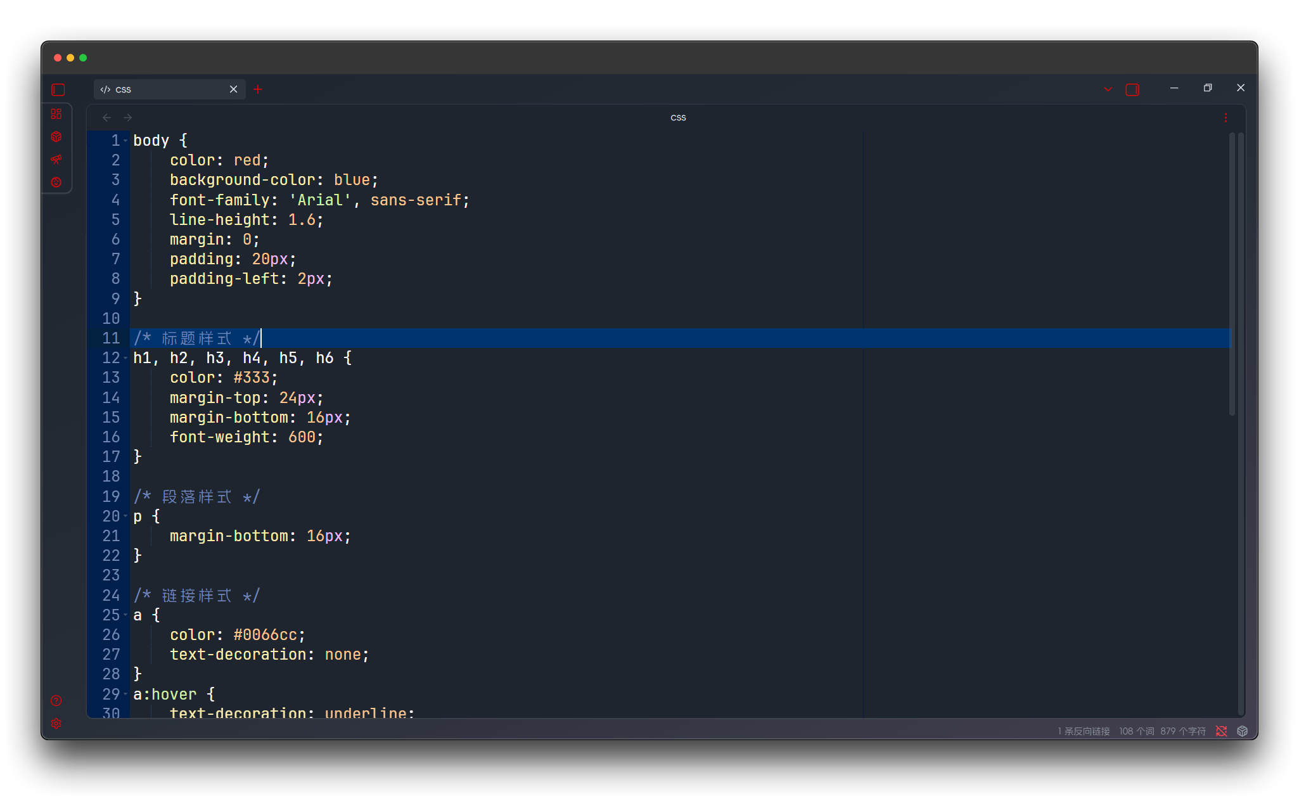Open help via question mark icon

tap(56, 700)
